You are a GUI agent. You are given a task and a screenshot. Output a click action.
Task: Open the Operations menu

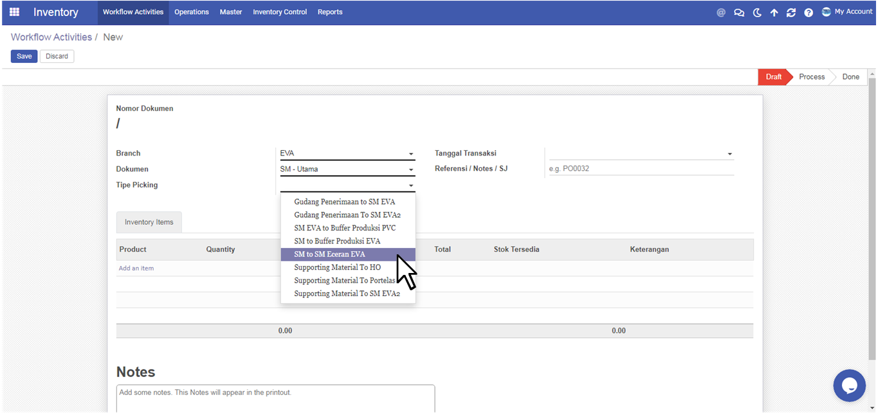pyautogui.click(x=192, y=12)
